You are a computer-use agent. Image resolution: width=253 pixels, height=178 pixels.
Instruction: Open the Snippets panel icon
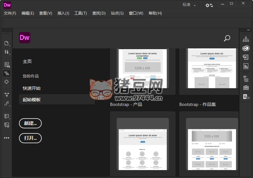click(246, 97)
